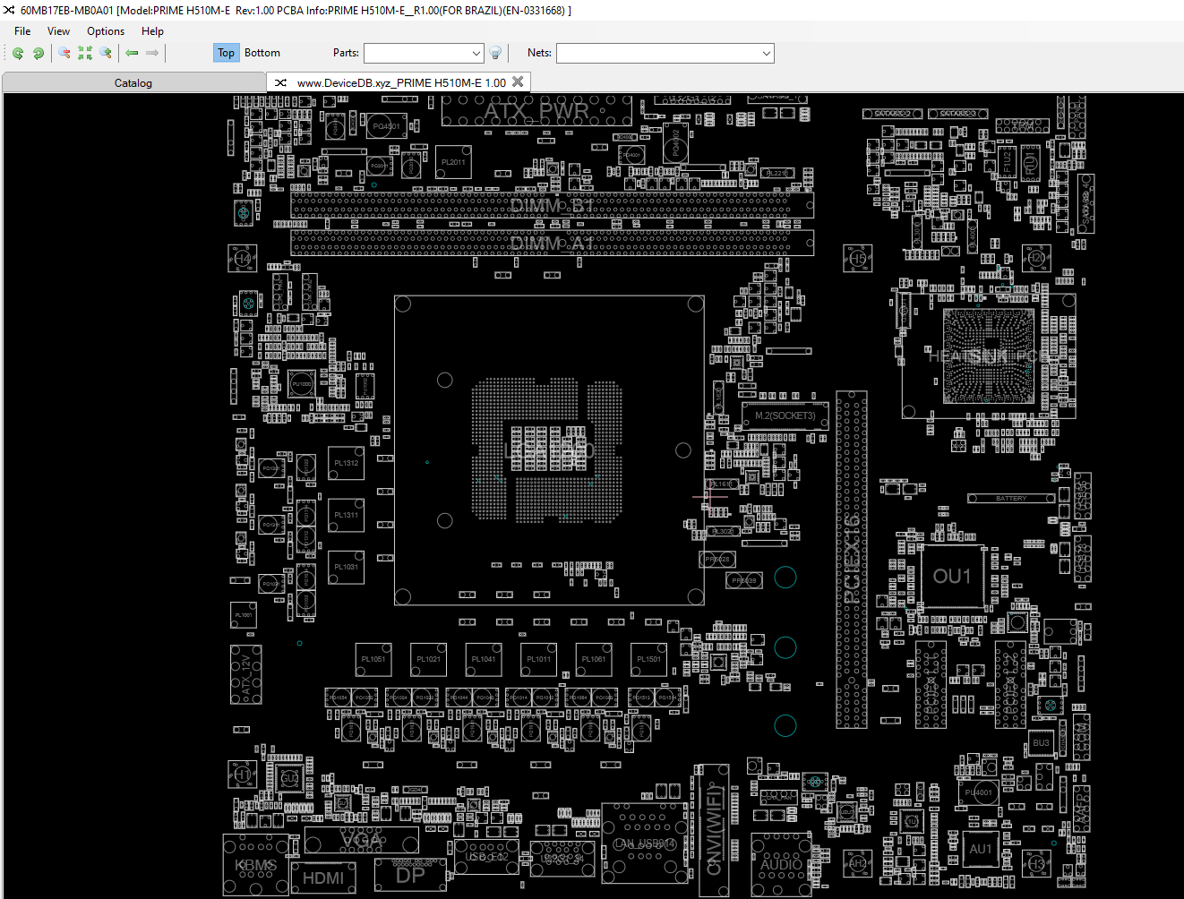Select the ATX_12V connector on board

(x=246, y=675)
